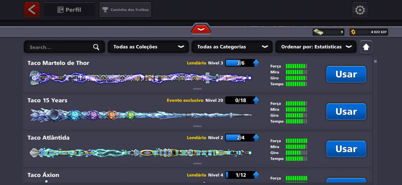Tap the cash bills icon
The image size is (402, 185).
point(318,32)
